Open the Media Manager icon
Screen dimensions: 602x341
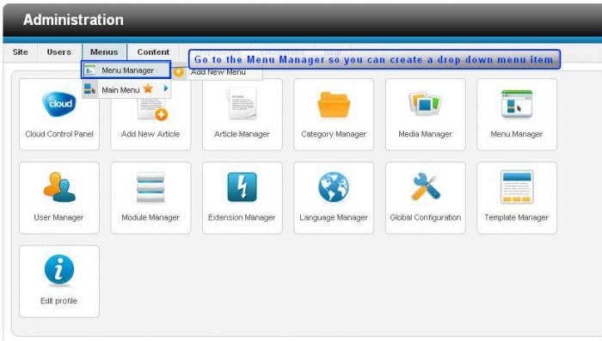[x=425, y=104]
